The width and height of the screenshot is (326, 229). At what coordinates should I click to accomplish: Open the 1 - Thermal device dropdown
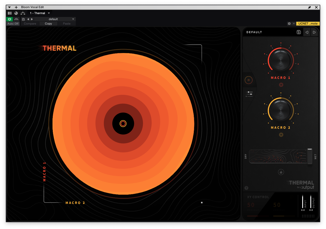point(40,13)
